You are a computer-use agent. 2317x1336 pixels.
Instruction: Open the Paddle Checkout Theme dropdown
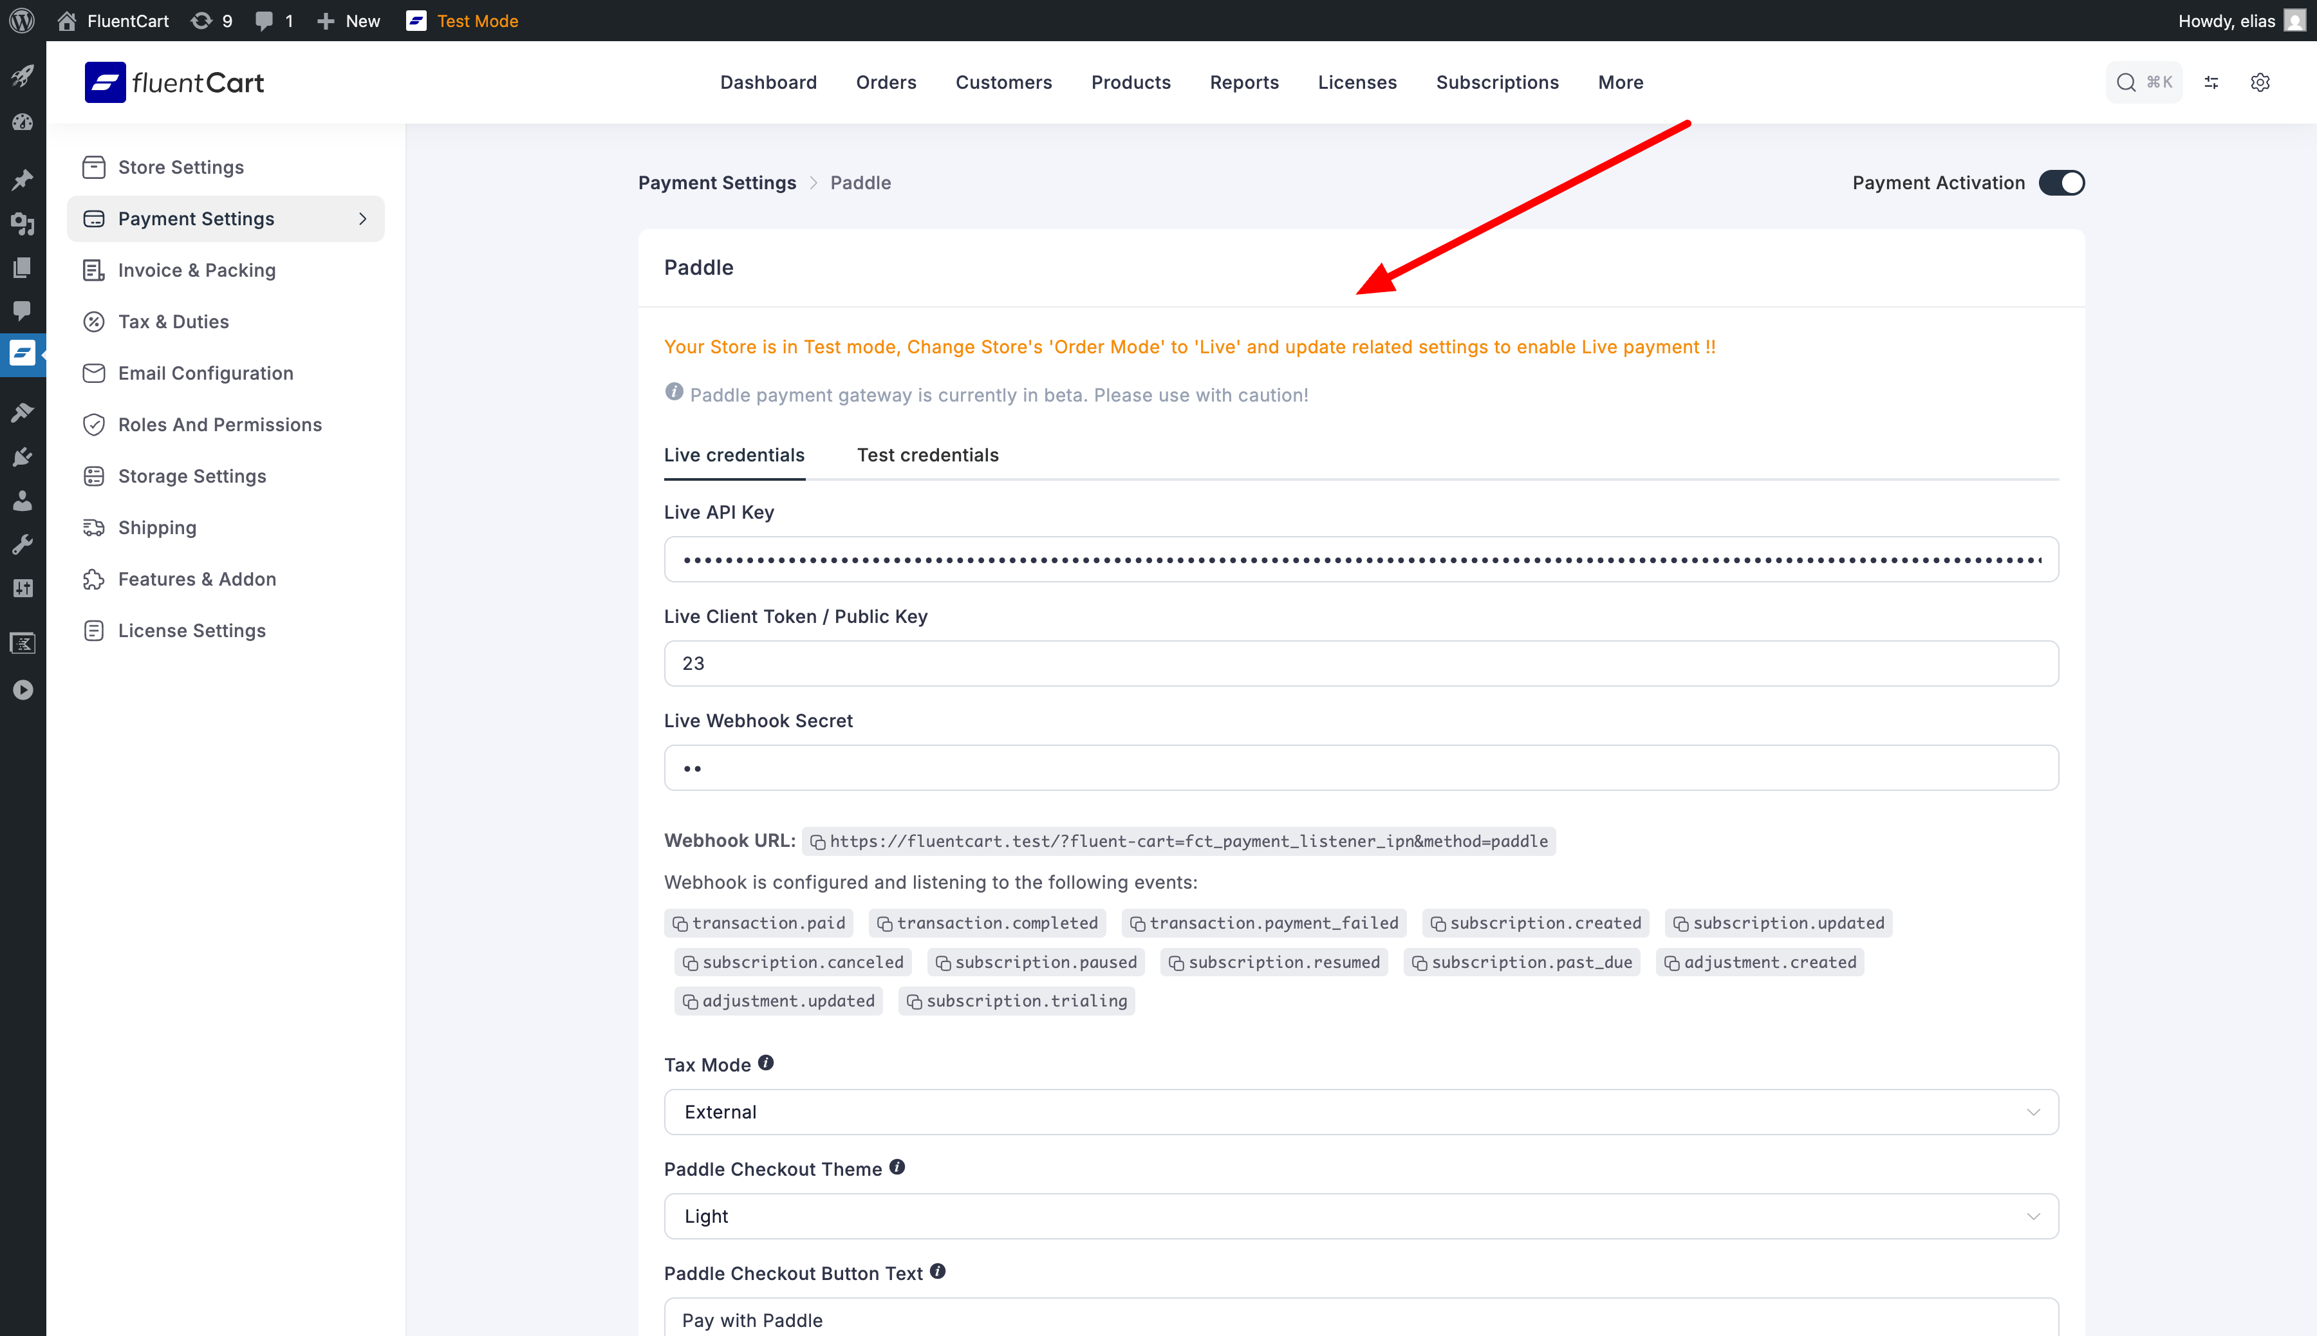pyautogui.click(x=1361, y=1216)
